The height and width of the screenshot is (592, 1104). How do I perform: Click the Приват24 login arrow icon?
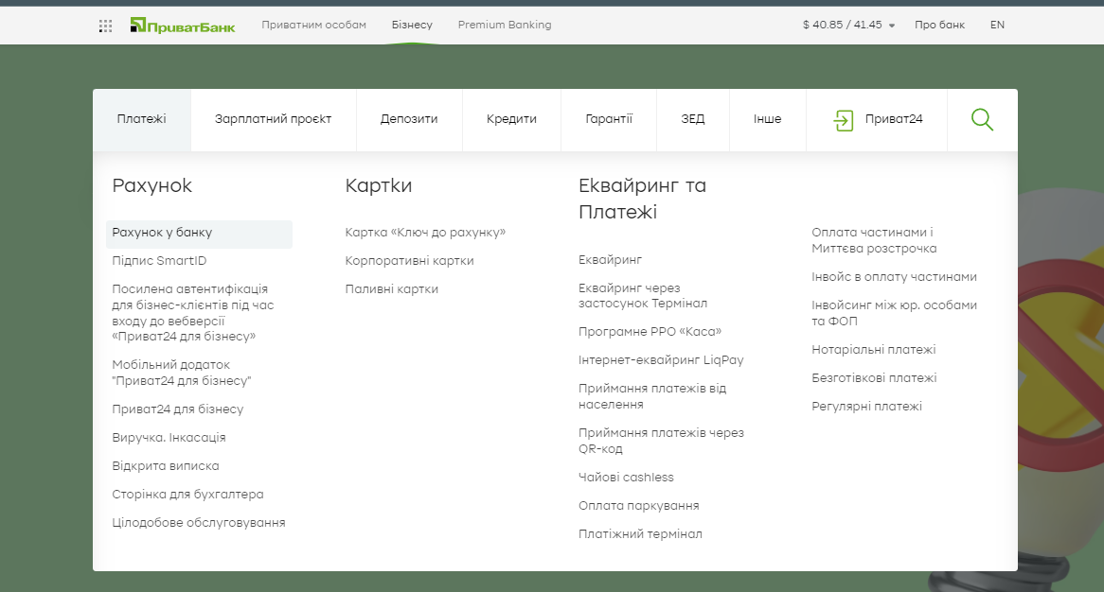click(x=843, y=120)
